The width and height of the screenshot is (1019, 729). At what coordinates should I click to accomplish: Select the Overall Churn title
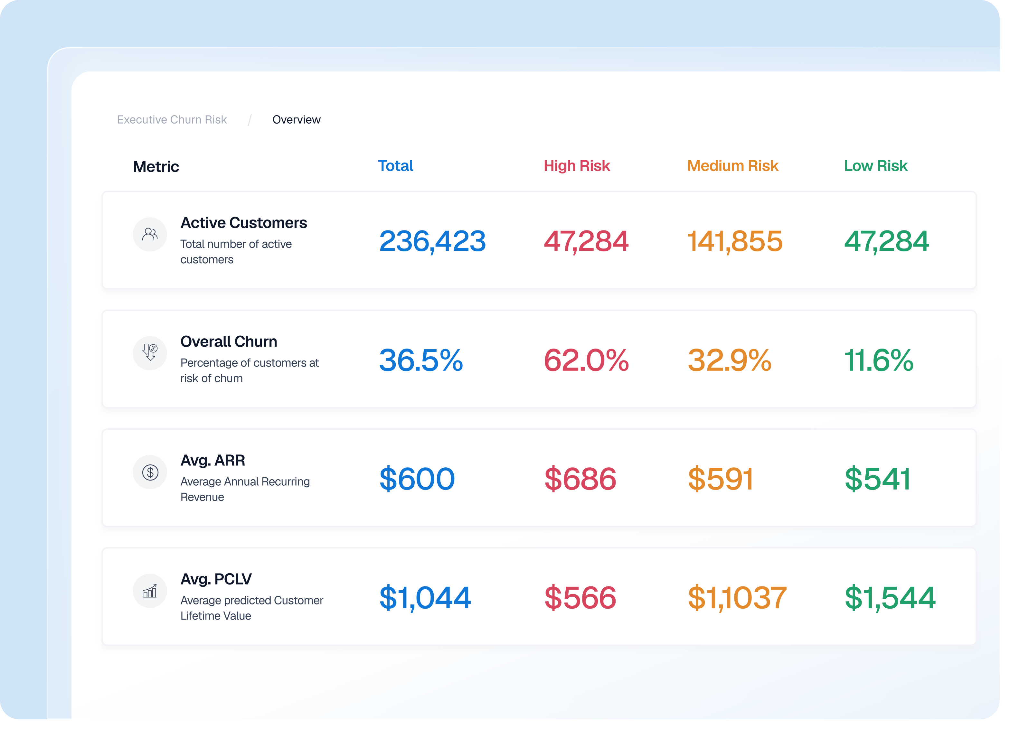(x=229, y=341)
